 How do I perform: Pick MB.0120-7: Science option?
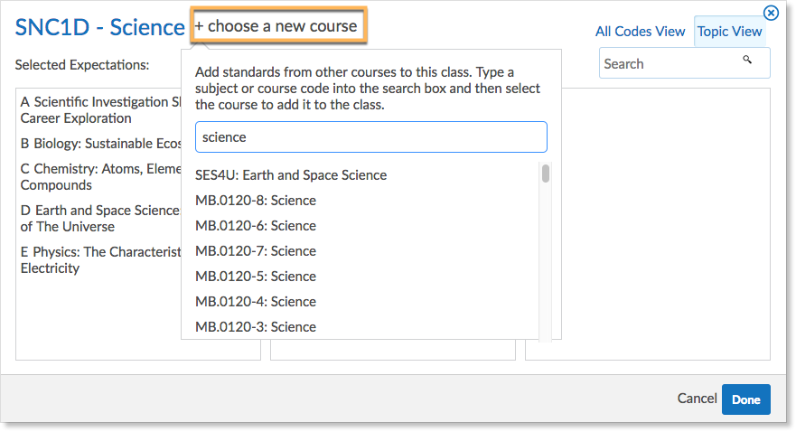[256, 251]
